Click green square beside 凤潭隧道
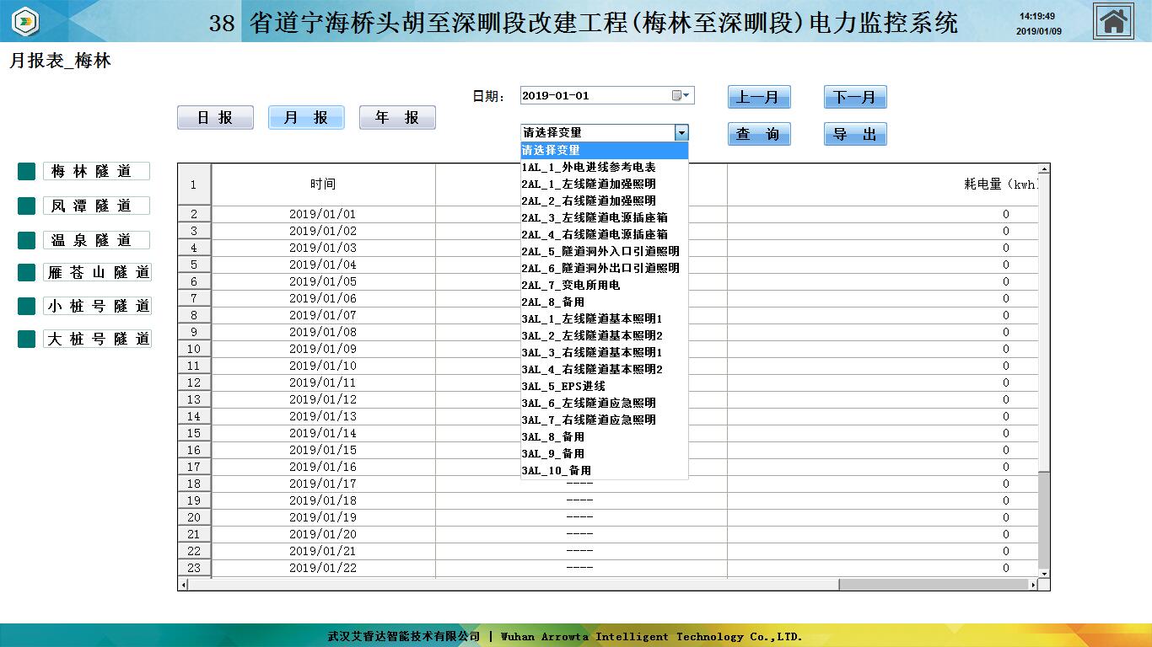 point(27,206)
